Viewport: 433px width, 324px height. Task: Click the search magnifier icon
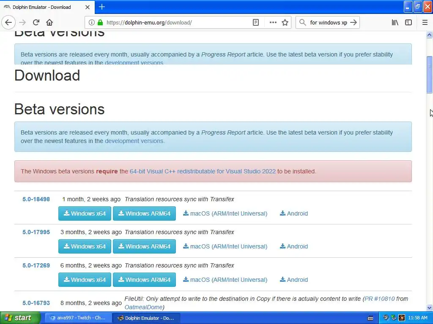click(x=303, y=23)
